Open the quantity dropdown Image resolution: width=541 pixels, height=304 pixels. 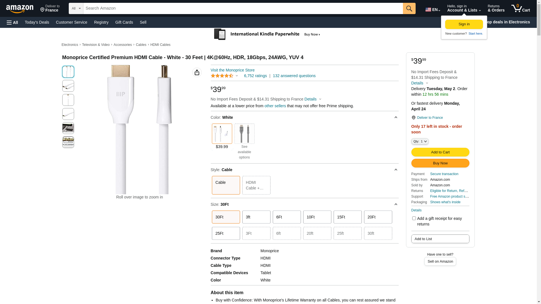[420, 141]
